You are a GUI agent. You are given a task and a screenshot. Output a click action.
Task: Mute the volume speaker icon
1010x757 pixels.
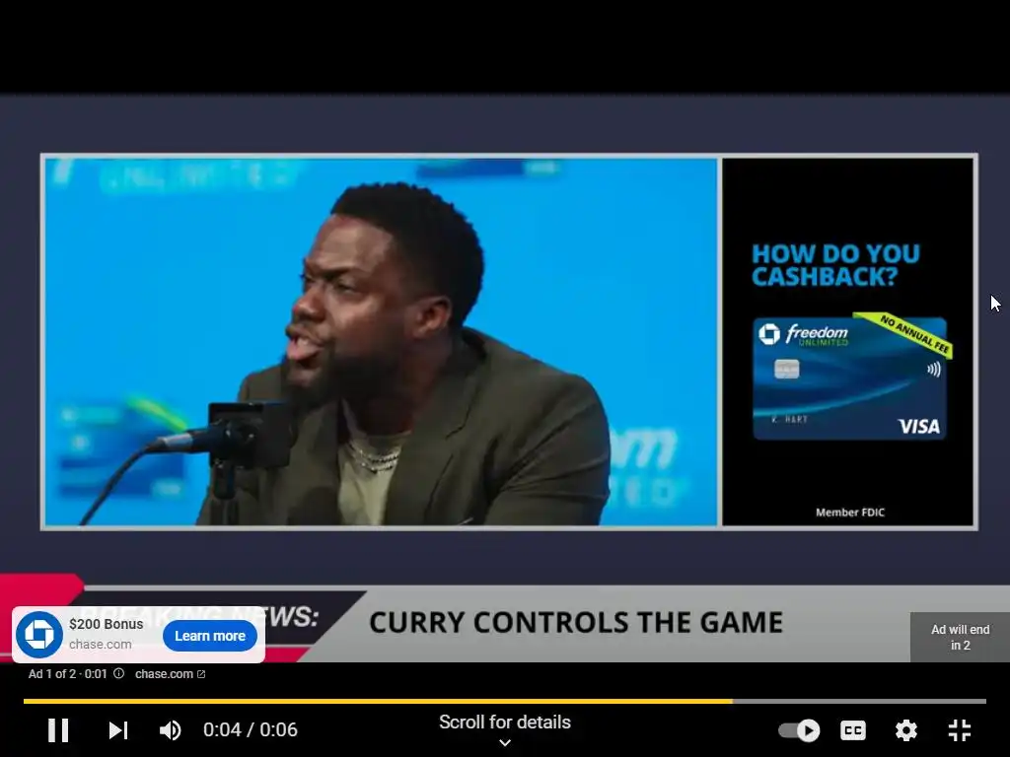click(x=170, y=730)
